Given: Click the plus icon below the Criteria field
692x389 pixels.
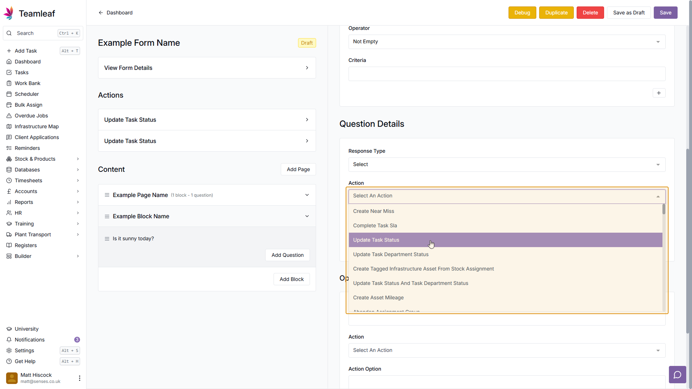Looking at the screenshot, I should click(x=658, y=93).
